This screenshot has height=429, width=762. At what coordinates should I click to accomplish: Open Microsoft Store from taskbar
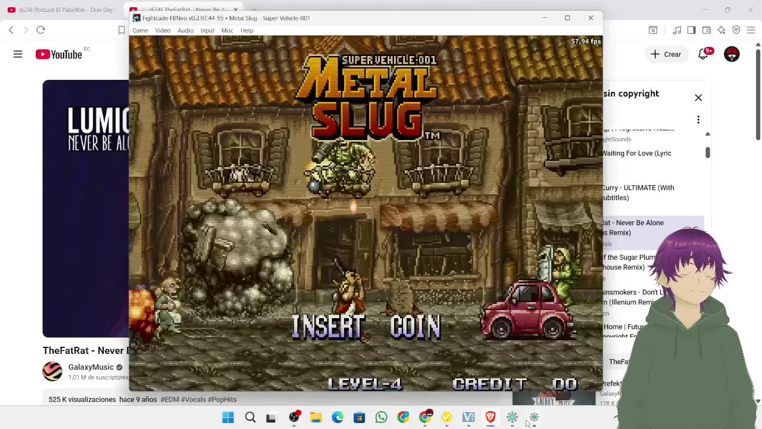tap(359, 418)
